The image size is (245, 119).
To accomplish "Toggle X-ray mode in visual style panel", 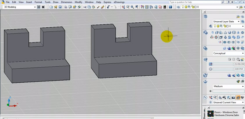I will pyautogui.click(x=225, y=48).
